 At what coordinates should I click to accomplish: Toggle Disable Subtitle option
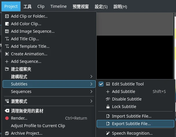coord(126,99)
